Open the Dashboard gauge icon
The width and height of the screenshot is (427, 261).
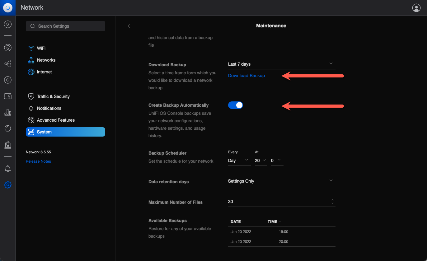click(8, 48)
